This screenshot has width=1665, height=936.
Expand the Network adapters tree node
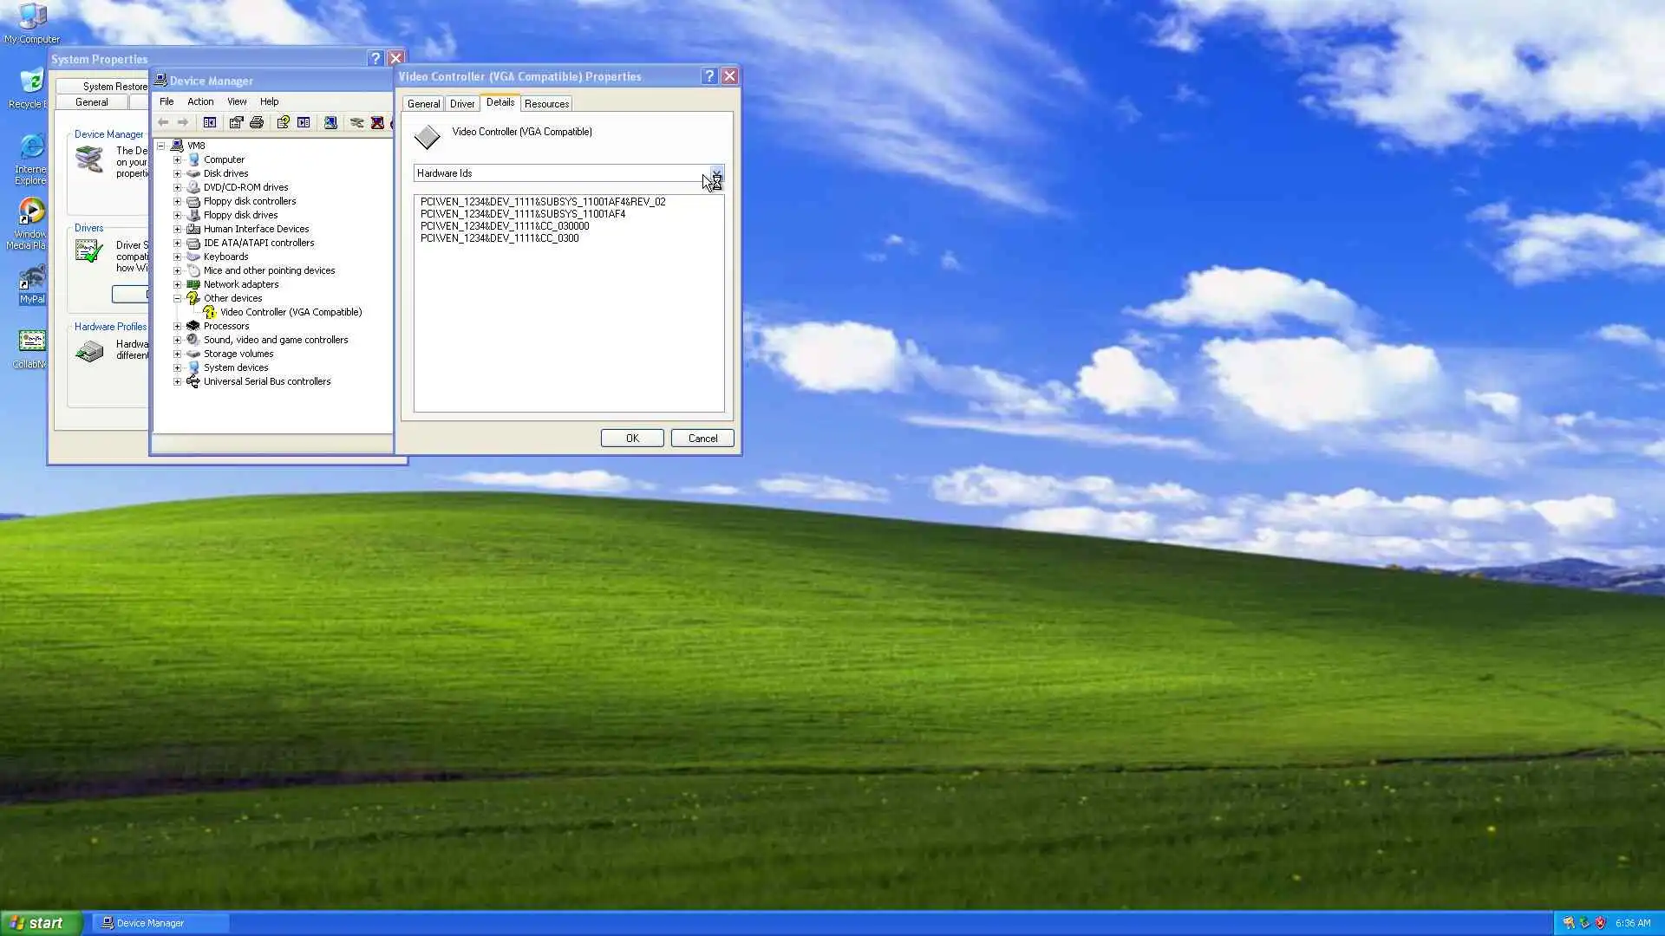click(x=177, y=284)
